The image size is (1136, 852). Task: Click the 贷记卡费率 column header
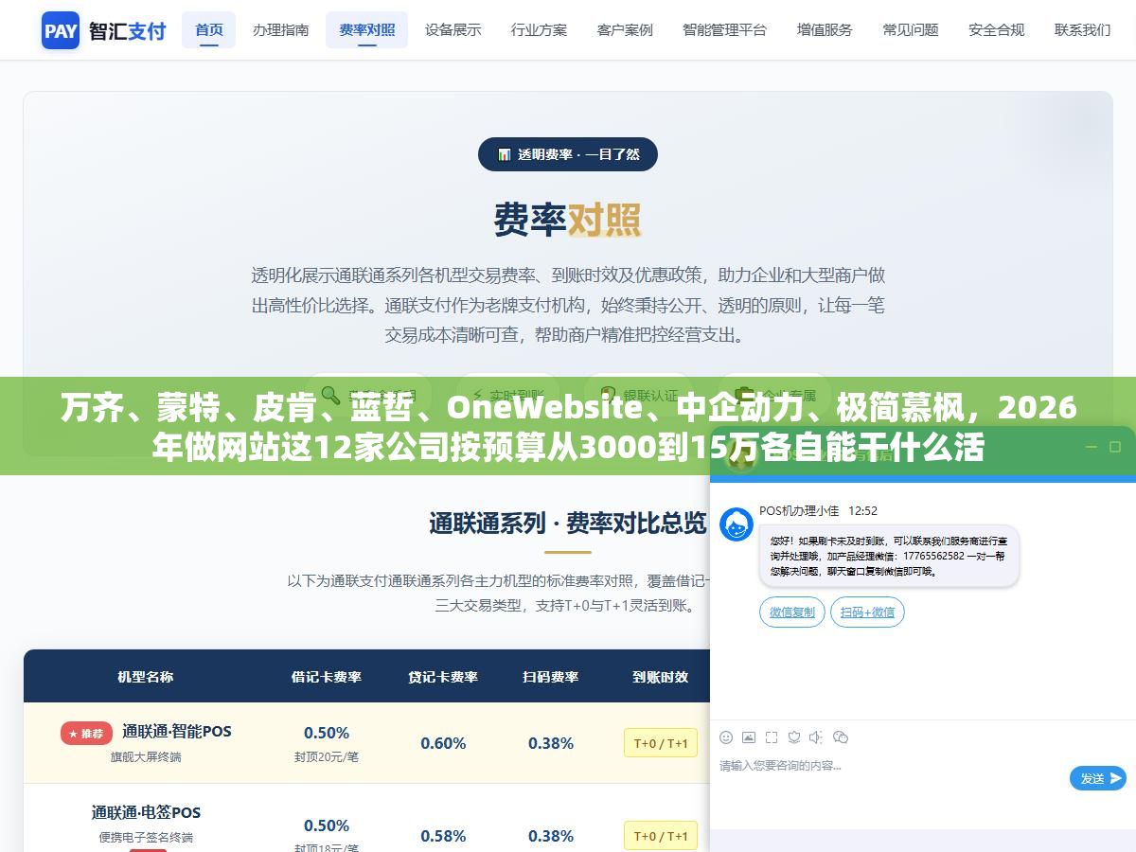tap(443, 677)
